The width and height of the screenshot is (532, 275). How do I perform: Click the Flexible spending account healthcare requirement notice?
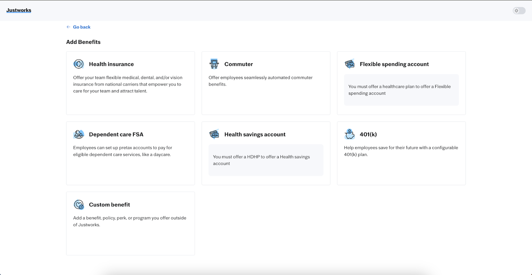[401, 90]
